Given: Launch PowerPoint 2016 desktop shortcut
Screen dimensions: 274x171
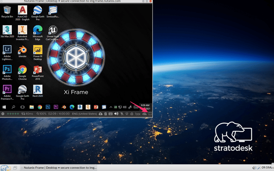Looking at the screenshot, I should click(x=37, y=73).
